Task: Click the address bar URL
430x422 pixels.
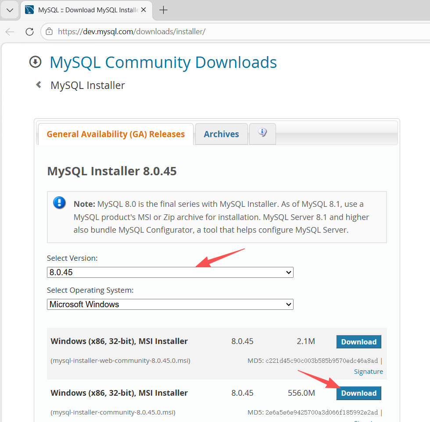Action: pos(132,32)
